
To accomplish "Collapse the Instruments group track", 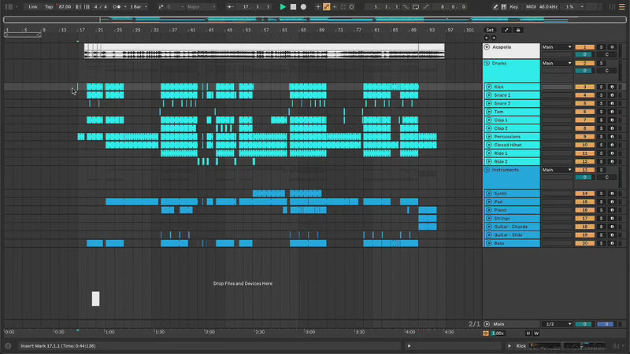I will click(488, 170).
